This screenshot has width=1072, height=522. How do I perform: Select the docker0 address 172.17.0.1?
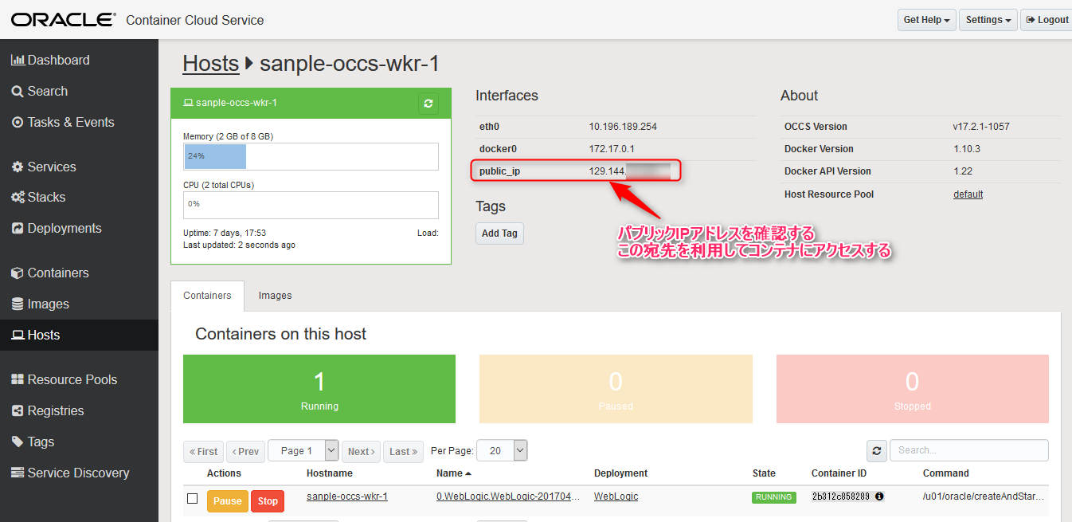tap(612, 149)
